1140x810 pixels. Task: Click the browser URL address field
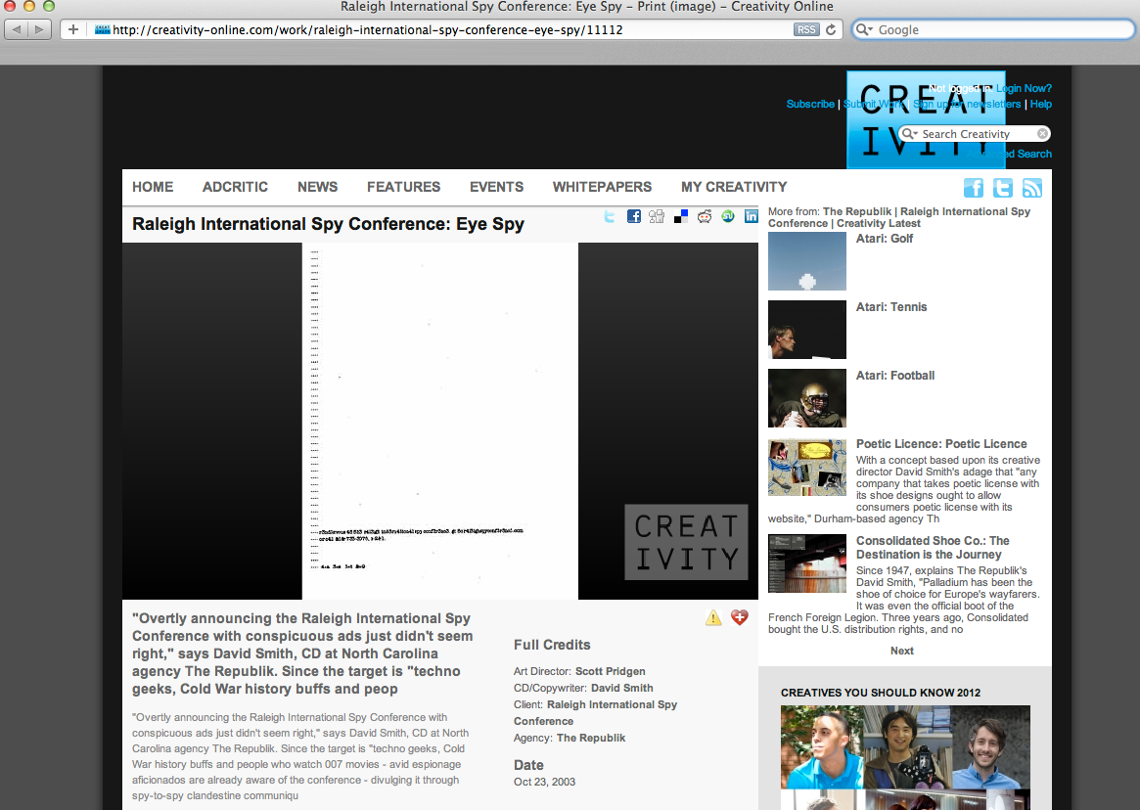click(x=451, y=29)
